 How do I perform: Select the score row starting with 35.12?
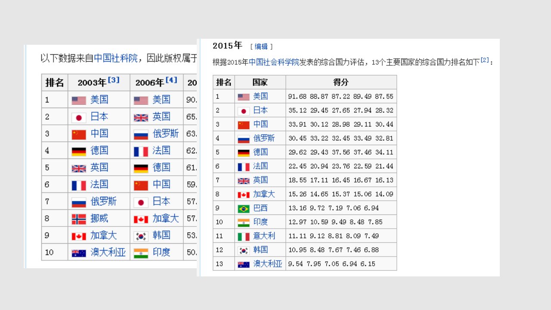[x=341, y=111]
